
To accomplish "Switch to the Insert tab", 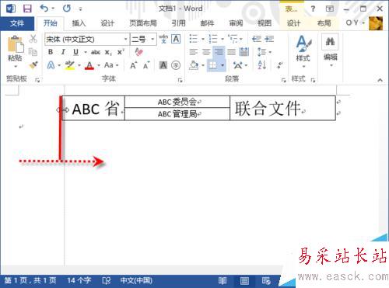I will coord(79,23).
